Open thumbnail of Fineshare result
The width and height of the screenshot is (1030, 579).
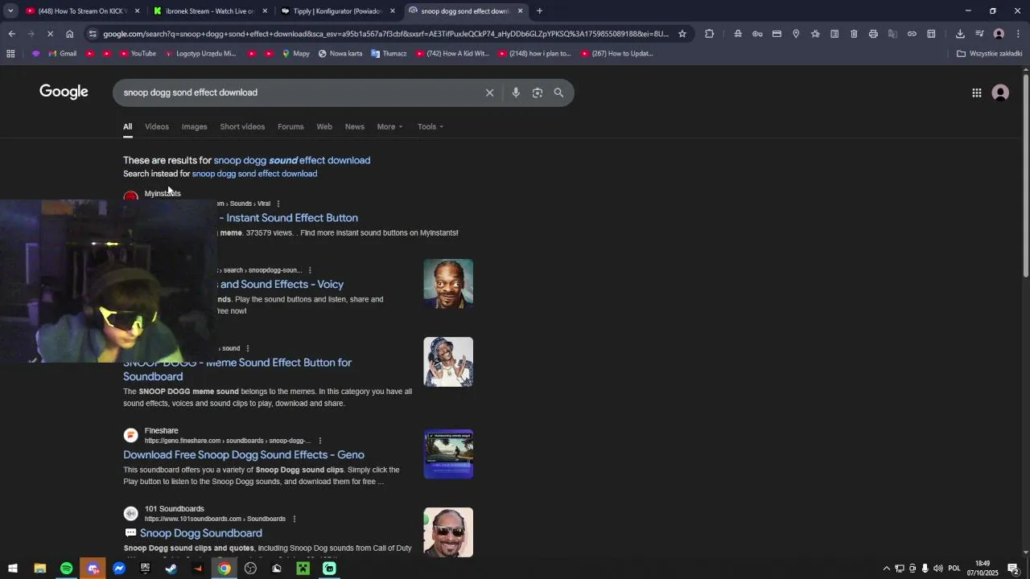click(x=448, y=454)
